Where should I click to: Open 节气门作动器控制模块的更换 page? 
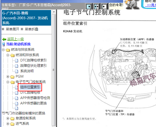[24, 113]
